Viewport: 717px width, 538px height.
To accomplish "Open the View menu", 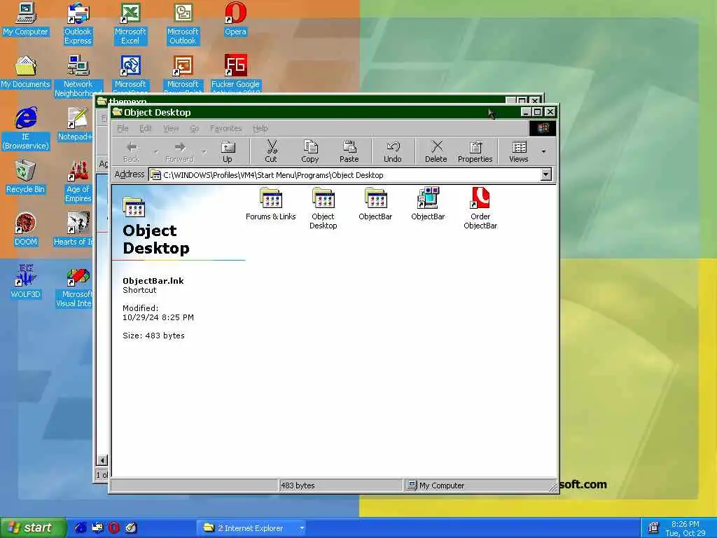I will click(171, 129).
